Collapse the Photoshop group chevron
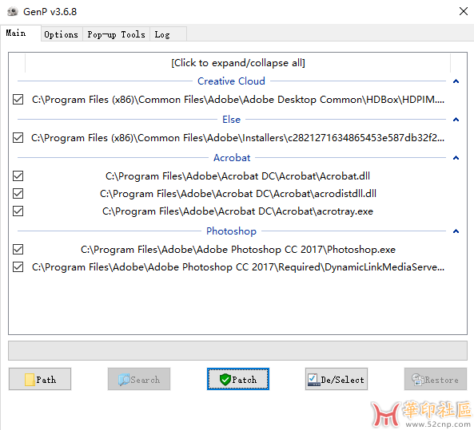 point(456,231)
